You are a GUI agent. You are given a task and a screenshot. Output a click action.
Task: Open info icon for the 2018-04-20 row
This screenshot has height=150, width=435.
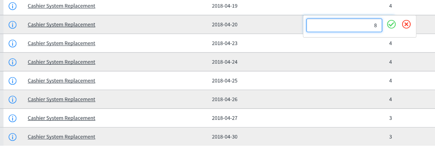12,24
